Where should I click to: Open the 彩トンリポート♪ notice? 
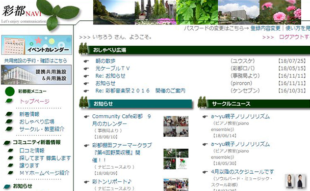pyautogui.click(x=112, y=181)
